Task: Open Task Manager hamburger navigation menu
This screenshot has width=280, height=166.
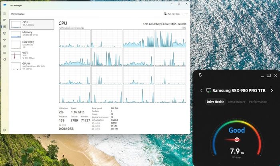Action: [x=5, y=14]
